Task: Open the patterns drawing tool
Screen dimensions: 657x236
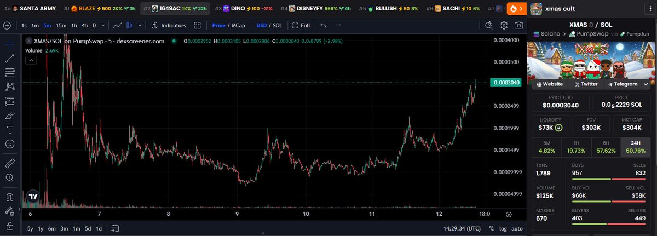Action: point(9,87)
